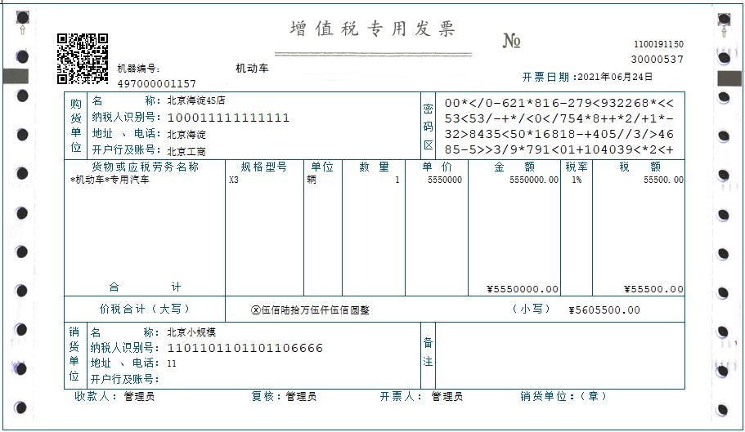Click the QR code at top left
Viewport: 745px width, 432px height.
[82, 59]
